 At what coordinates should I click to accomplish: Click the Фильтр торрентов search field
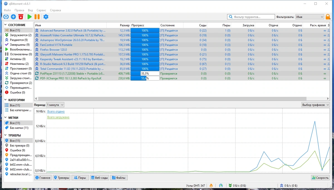251,17
